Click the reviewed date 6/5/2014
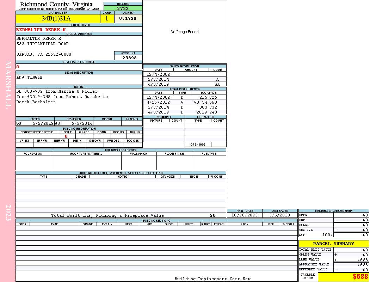The height and width of the screenshot is (282, 370). (82, 124)
